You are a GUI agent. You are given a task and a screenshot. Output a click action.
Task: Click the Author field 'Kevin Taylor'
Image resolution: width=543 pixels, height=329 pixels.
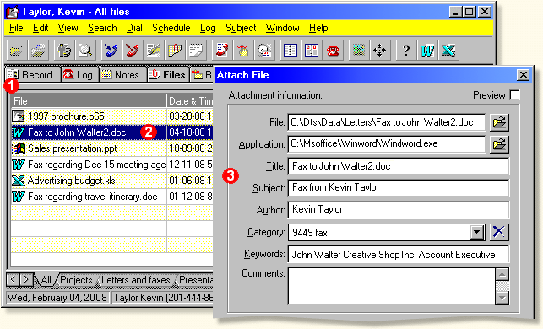[399, 210]
